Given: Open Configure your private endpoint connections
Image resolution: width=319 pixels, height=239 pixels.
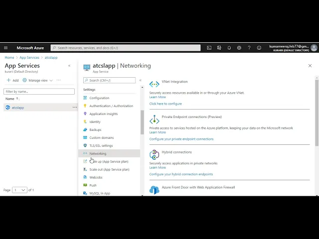Looking at the screenshot, I should point(181,139).
